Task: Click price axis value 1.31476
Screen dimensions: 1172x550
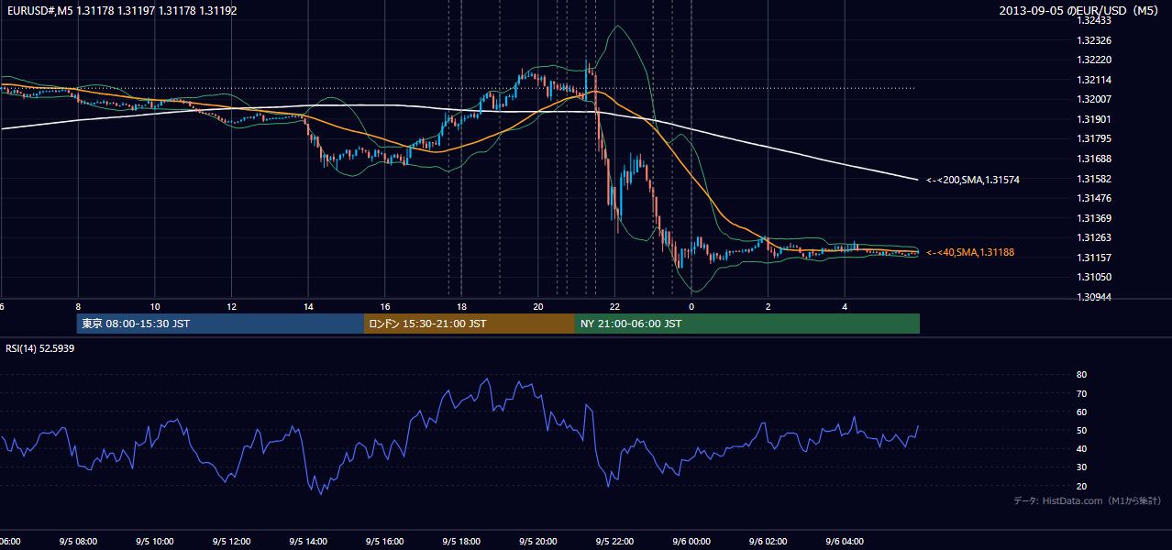Action: [1094, 198]
